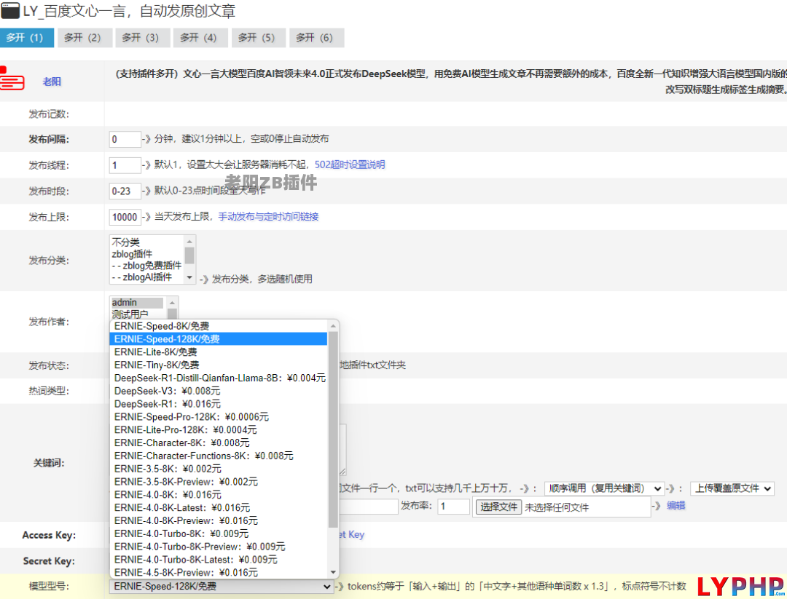Choose ERNIE-Speed-128K/免费 from the model list
The width and height of the screenshot is (787, 599).
click(x=219, y=339)
